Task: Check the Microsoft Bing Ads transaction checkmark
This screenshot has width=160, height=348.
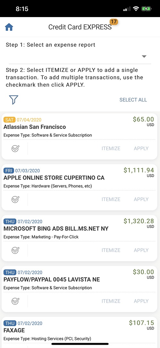Action: 15,250
